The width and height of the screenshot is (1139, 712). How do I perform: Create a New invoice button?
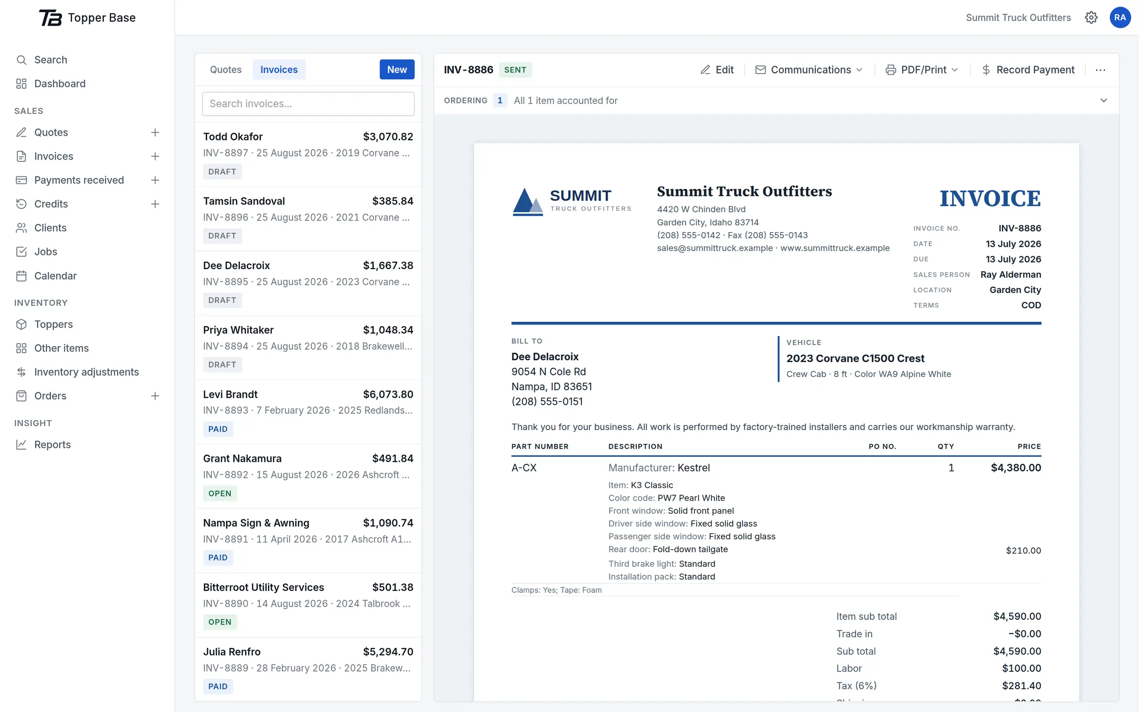(397, 69)
